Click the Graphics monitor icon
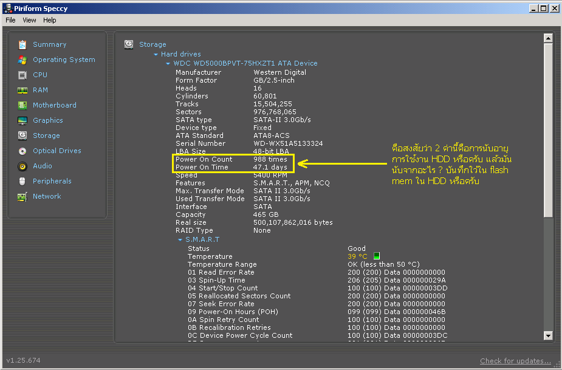Screen dimensions: 562x370 pos(22,120)
